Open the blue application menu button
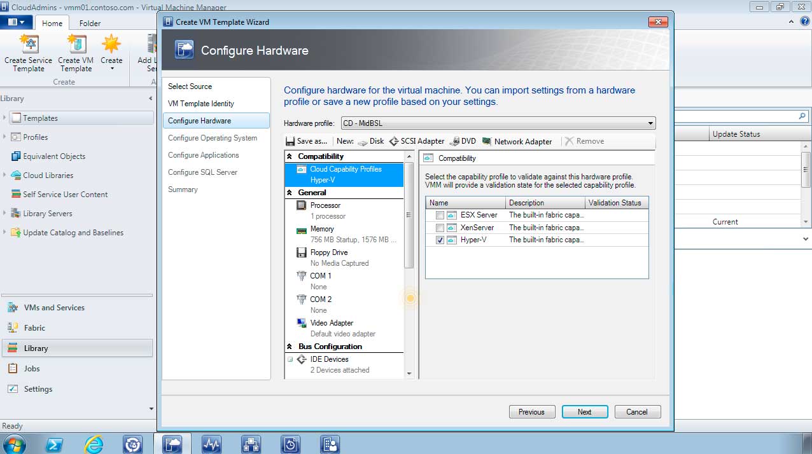 coord(17,22)
